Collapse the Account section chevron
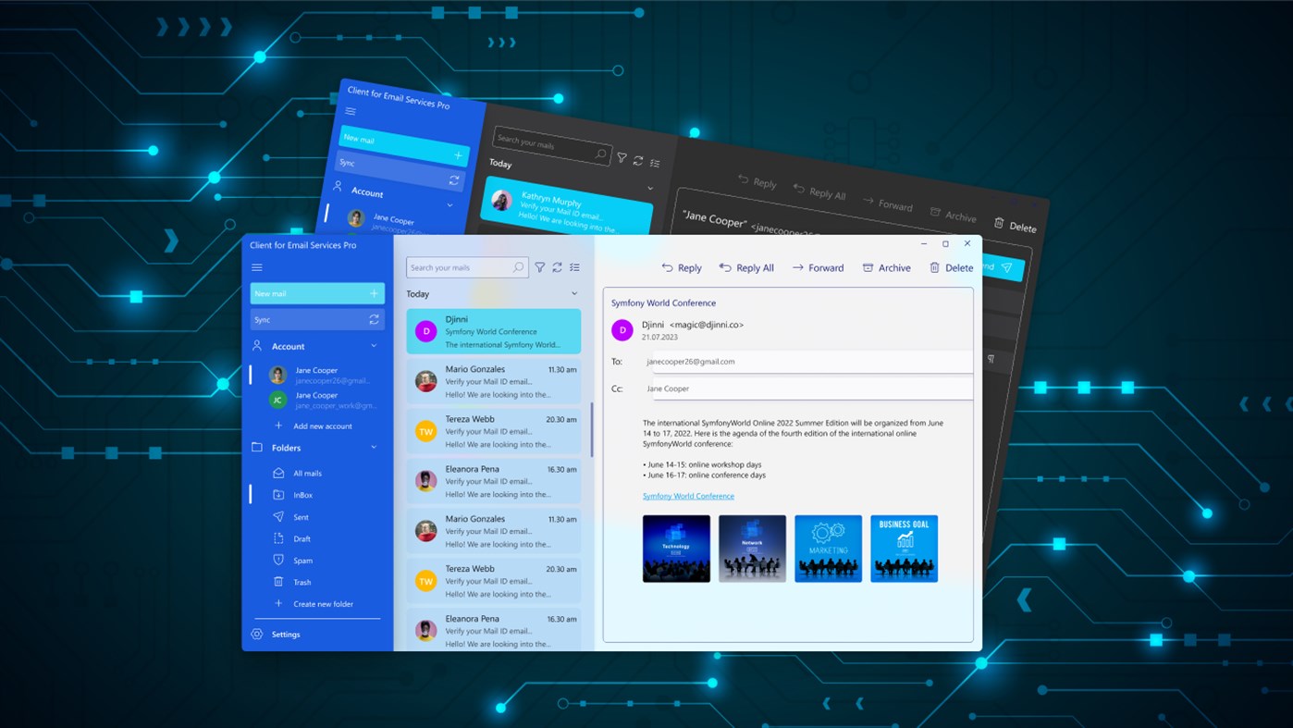Image resolution: width=1293 pixels, height=728 pixels. (x=374, y=345)
